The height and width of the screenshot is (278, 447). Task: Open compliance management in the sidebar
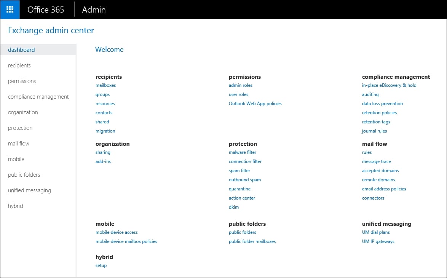(x=38, y=97)
